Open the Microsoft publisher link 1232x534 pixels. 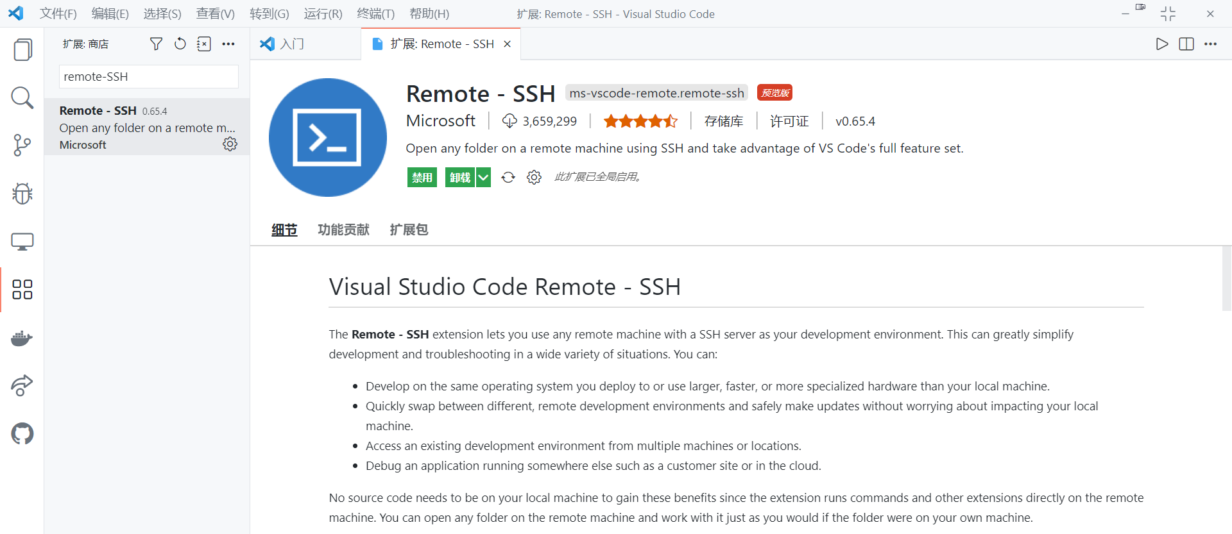[x=441, y=121]
